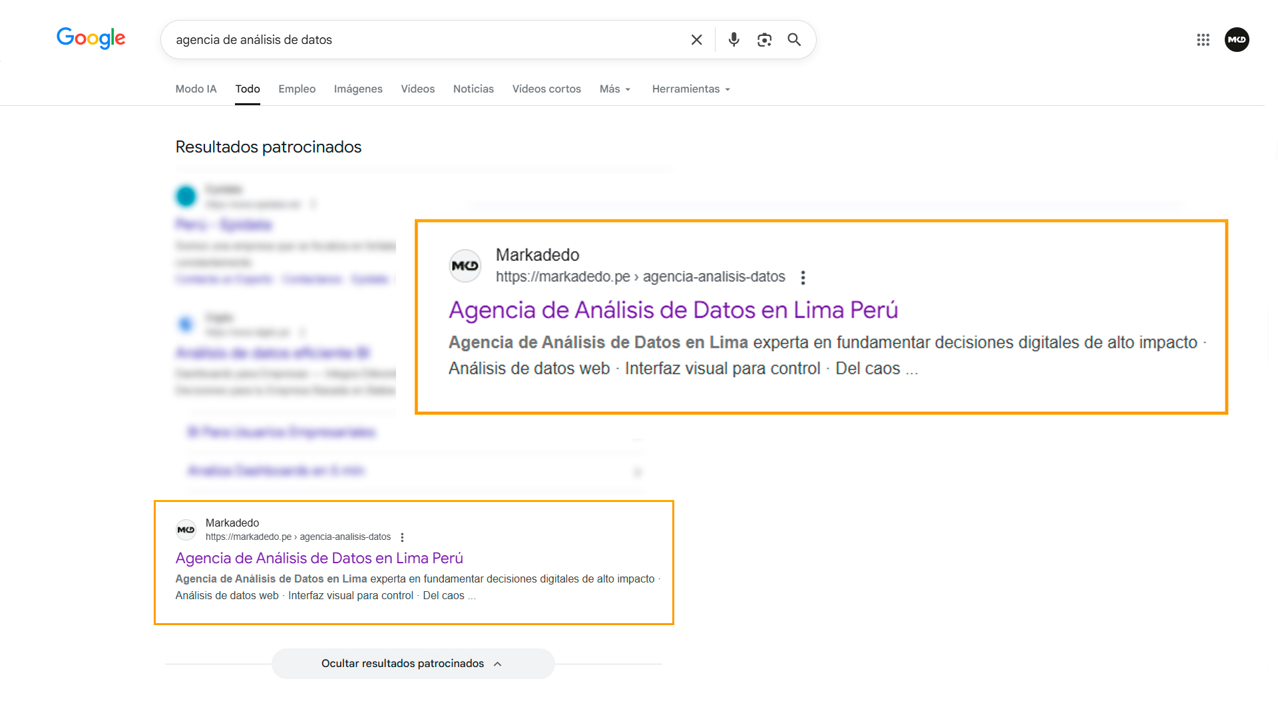Select the Modo IA tab
1278x719 pixels.
pos(196,89)
